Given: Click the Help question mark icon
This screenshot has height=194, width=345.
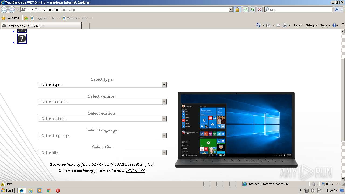Looking at the screenshot, I should (x=334, y=25).
